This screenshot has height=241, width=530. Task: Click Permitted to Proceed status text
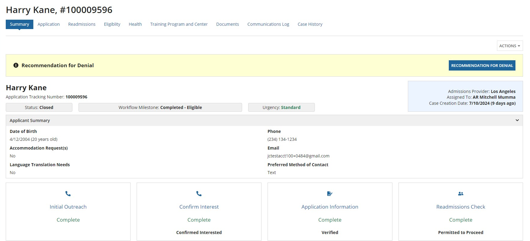pos(461,233)
